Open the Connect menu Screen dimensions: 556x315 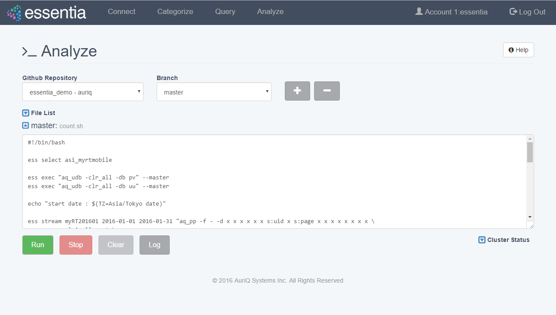pos(122,12)
